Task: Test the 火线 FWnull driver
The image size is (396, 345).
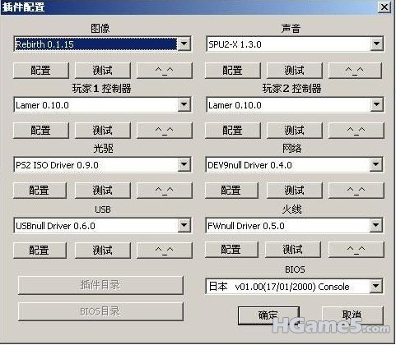Action: coord(293,250)
